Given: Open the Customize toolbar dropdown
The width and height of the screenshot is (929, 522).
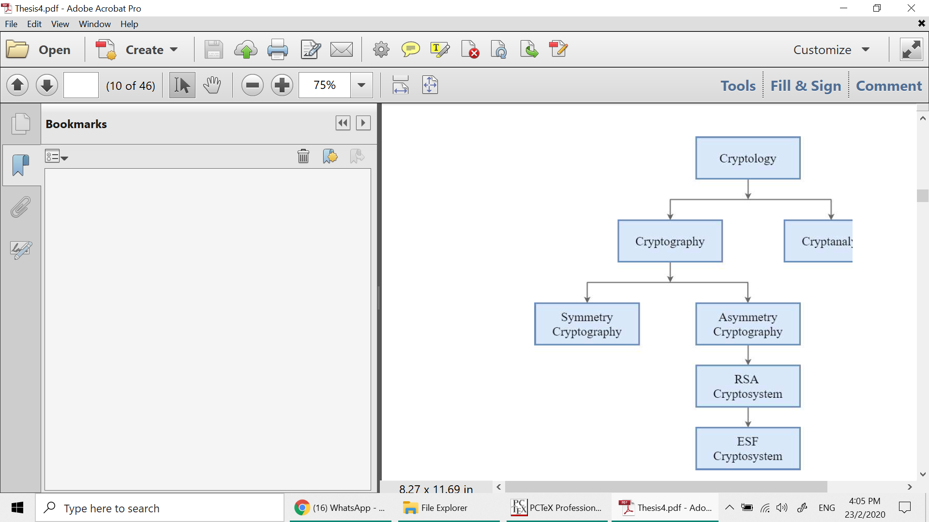Looking at the screenshot, I should 831,49.
